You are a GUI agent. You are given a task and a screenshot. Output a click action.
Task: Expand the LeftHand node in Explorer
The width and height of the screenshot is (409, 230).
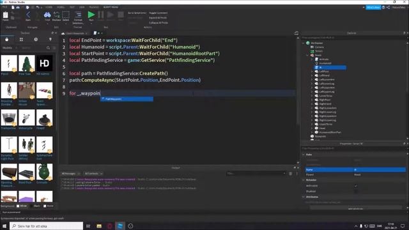[312, 75]
